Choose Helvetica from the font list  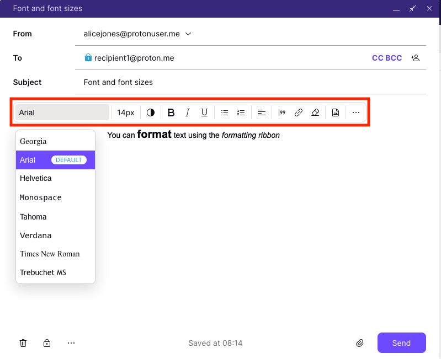[x=55, y=178]
